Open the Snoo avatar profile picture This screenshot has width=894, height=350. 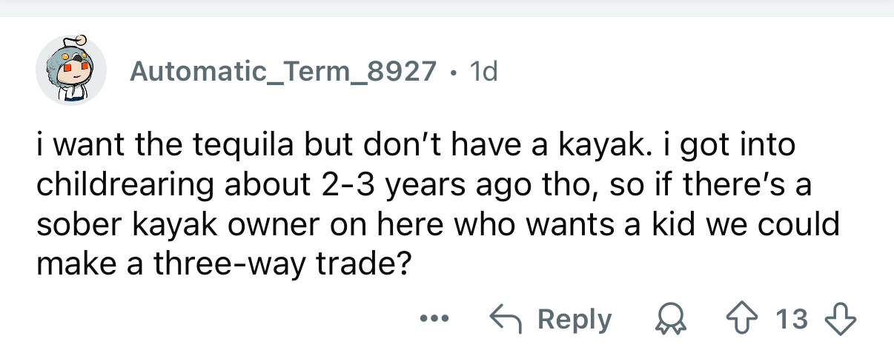[72, 71]
